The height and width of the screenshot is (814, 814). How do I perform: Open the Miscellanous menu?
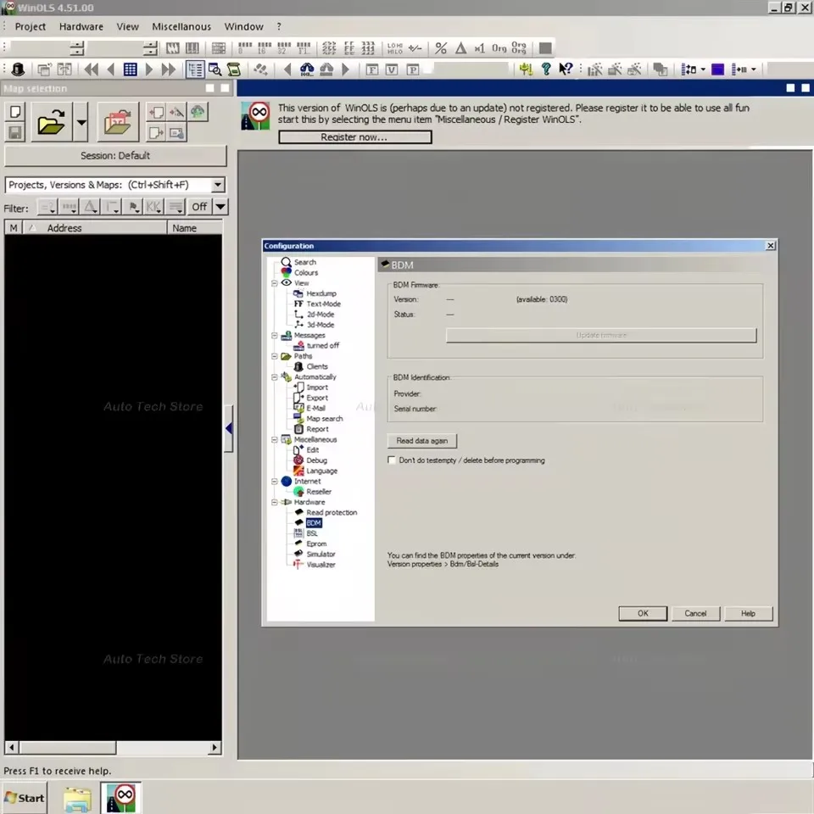tap(181, 26)
